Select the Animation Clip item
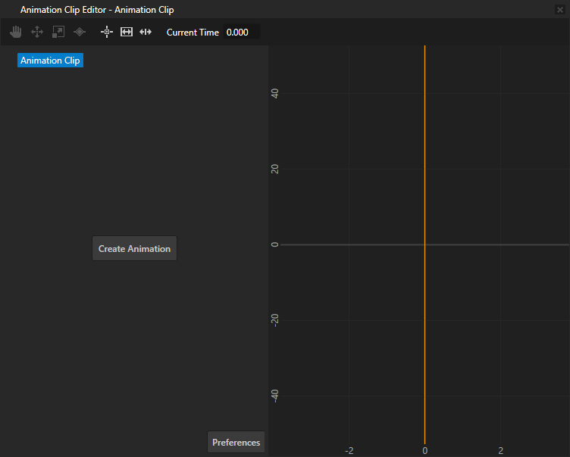570x457 pixels. pyautogui.click(x=51, y=61)
